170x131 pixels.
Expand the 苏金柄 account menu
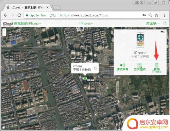(x=153, y=23)
